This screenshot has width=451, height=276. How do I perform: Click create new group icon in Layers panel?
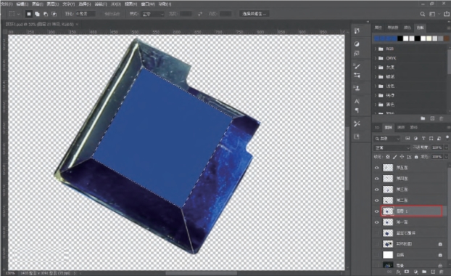coord(424,272)
